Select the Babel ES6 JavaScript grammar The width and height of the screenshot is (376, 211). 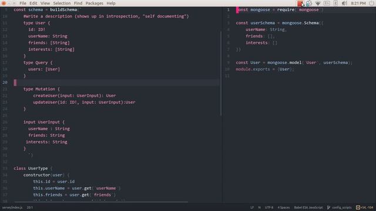(308, 207)
